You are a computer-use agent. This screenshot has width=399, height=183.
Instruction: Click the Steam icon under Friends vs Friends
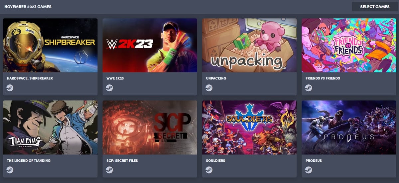click(x=309, y=88)
